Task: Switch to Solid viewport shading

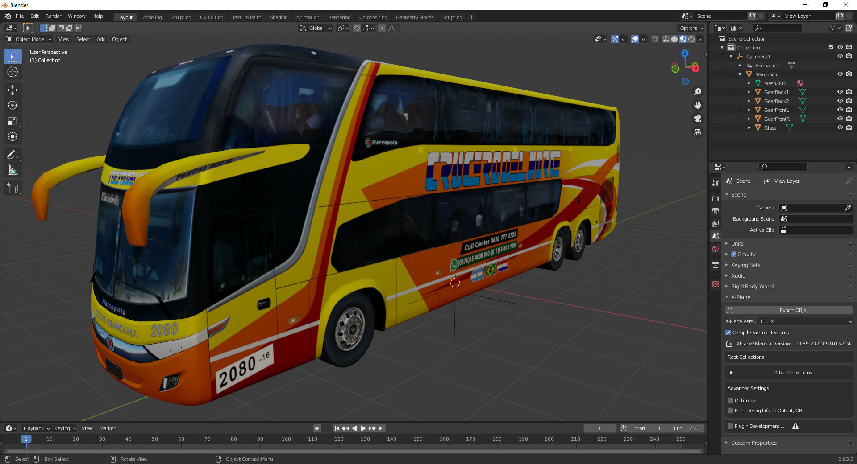Action: coord(674,39)
